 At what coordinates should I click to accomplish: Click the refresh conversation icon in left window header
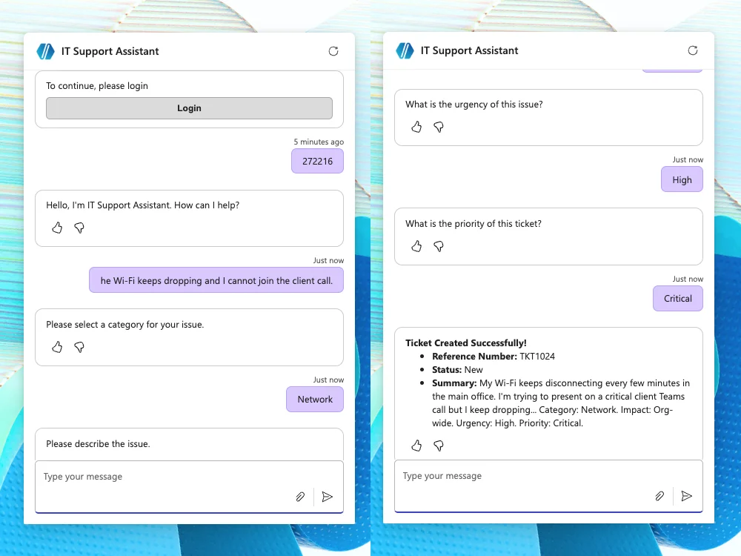(333, 50)
